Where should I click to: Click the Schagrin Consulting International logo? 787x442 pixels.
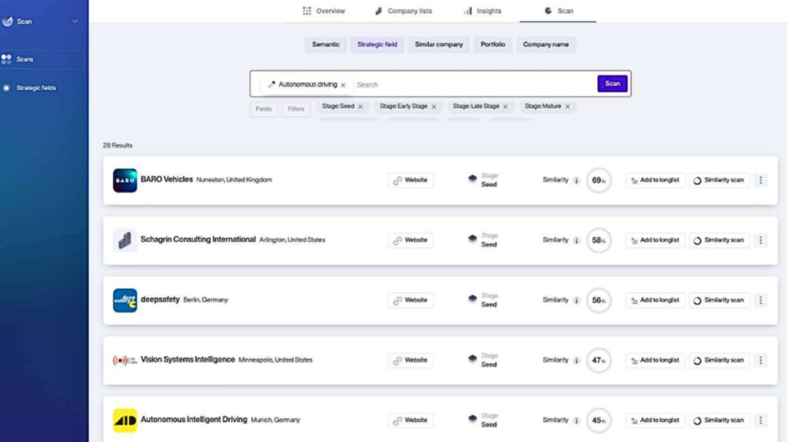125,240
